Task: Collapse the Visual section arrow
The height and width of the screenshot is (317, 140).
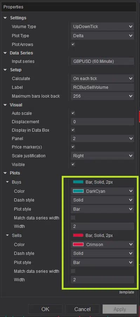Action: coord(5,105)
